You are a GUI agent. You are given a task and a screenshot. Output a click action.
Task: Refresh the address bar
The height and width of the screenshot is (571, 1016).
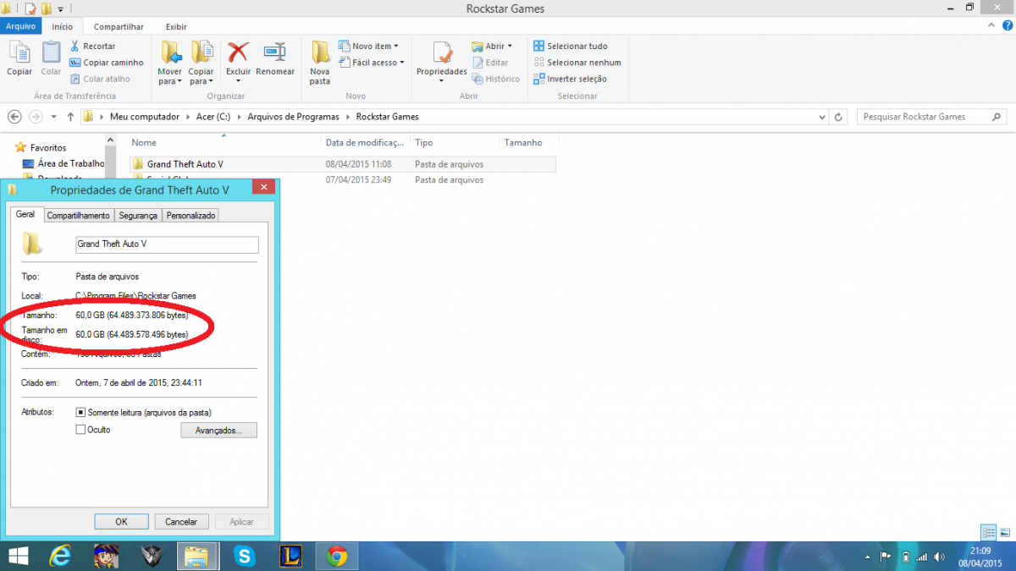[838, 117]
